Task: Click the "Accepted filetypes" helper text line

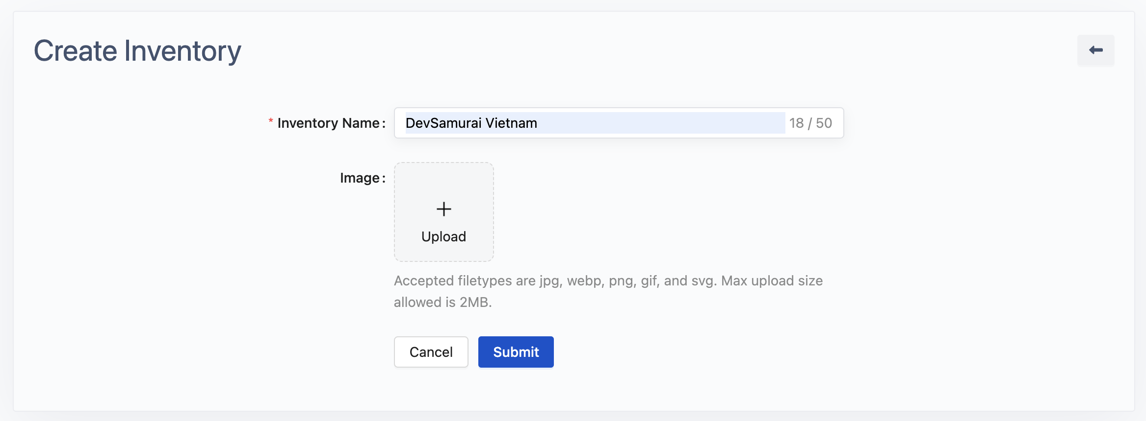Action: click(x=608, y=281)
